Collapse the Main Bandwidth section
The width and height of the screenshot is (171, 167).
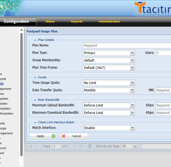(x=35, y=100)
